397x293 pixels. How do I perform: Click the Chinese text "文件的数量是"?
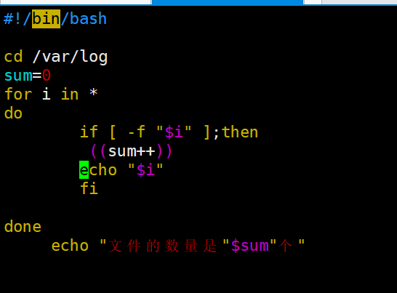163,246
